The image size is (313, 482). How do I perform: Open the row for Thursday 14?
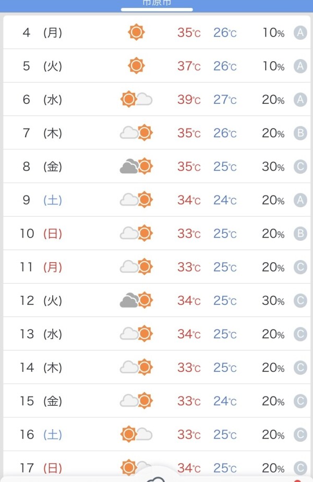point(156,367)
